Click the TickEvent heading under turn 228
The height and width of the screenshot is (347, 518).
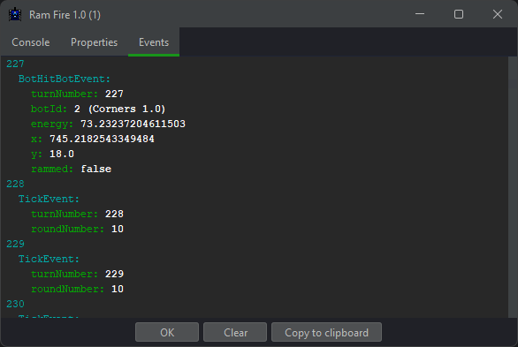(49, 199)
